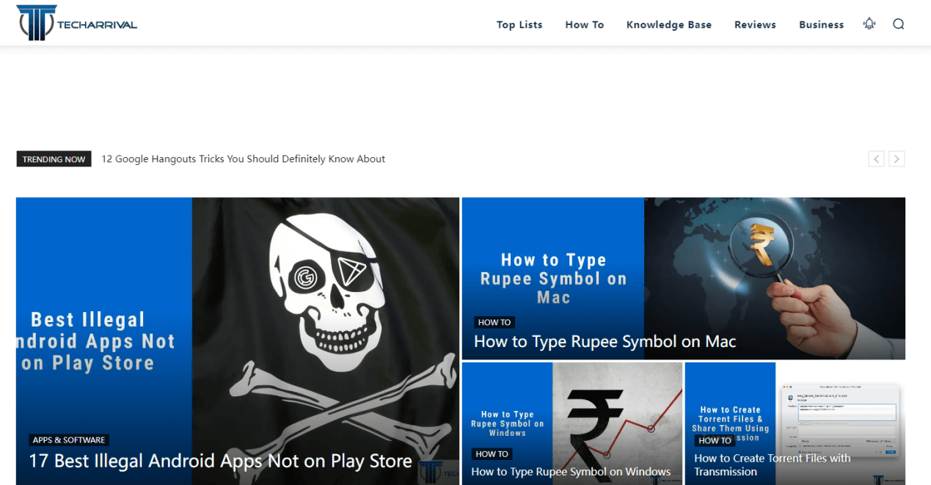Click How To tag on Windows rupee article
931x485 pixels.
coord(492,454)
